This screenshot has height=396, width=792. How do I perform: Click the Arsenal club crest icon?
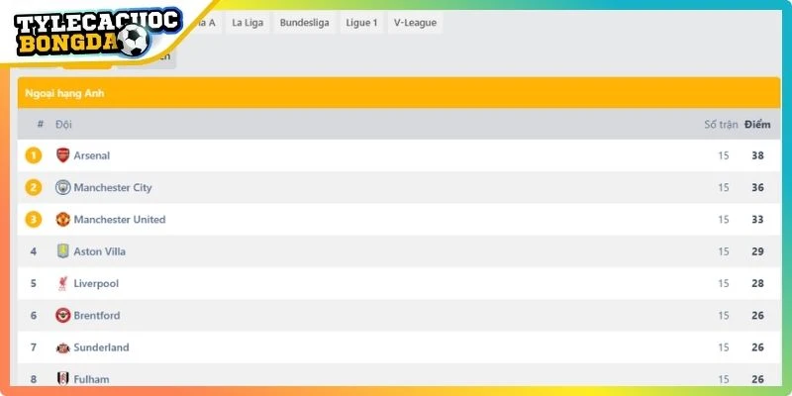62,155
